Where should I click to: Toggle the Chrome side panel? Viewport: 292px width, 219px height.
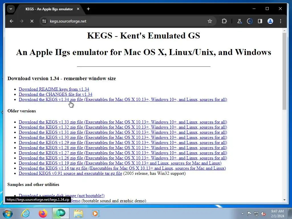click(x=260, y=21)
